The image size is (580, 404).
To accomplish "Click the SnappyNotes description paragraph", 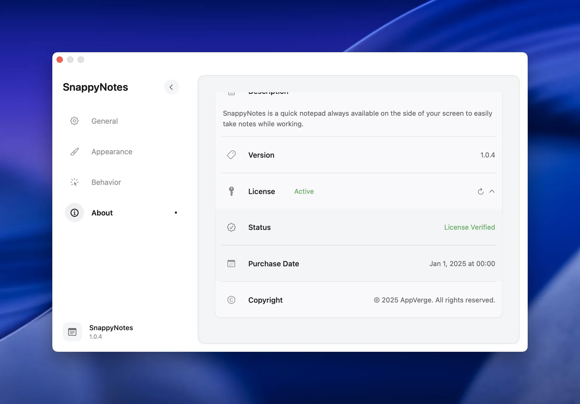I will coord(357,119).
